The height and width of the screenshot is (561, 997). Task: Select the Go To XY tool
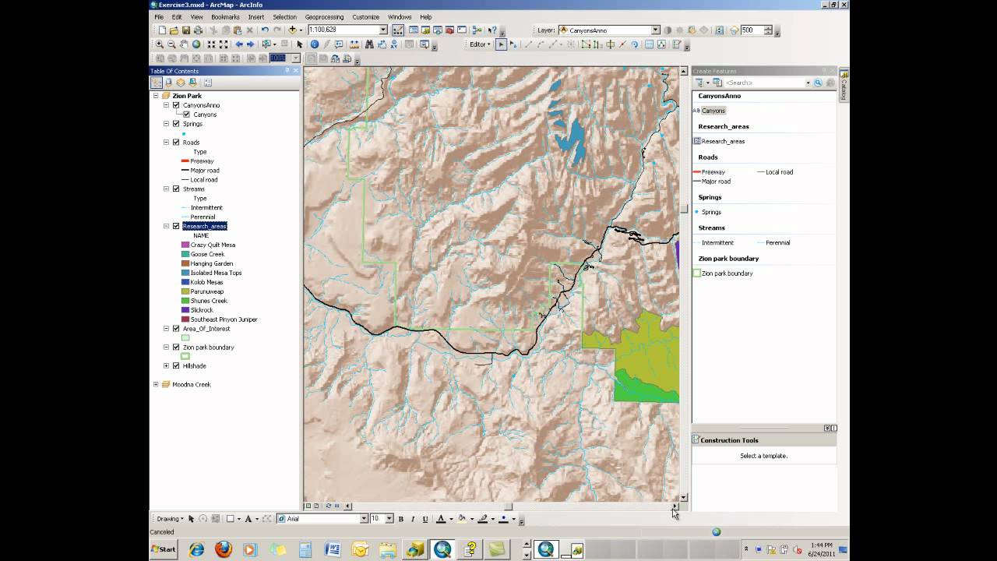[394, 44]
